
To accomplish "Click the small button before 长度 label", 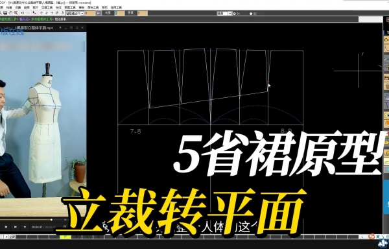I will coord(99,13).
